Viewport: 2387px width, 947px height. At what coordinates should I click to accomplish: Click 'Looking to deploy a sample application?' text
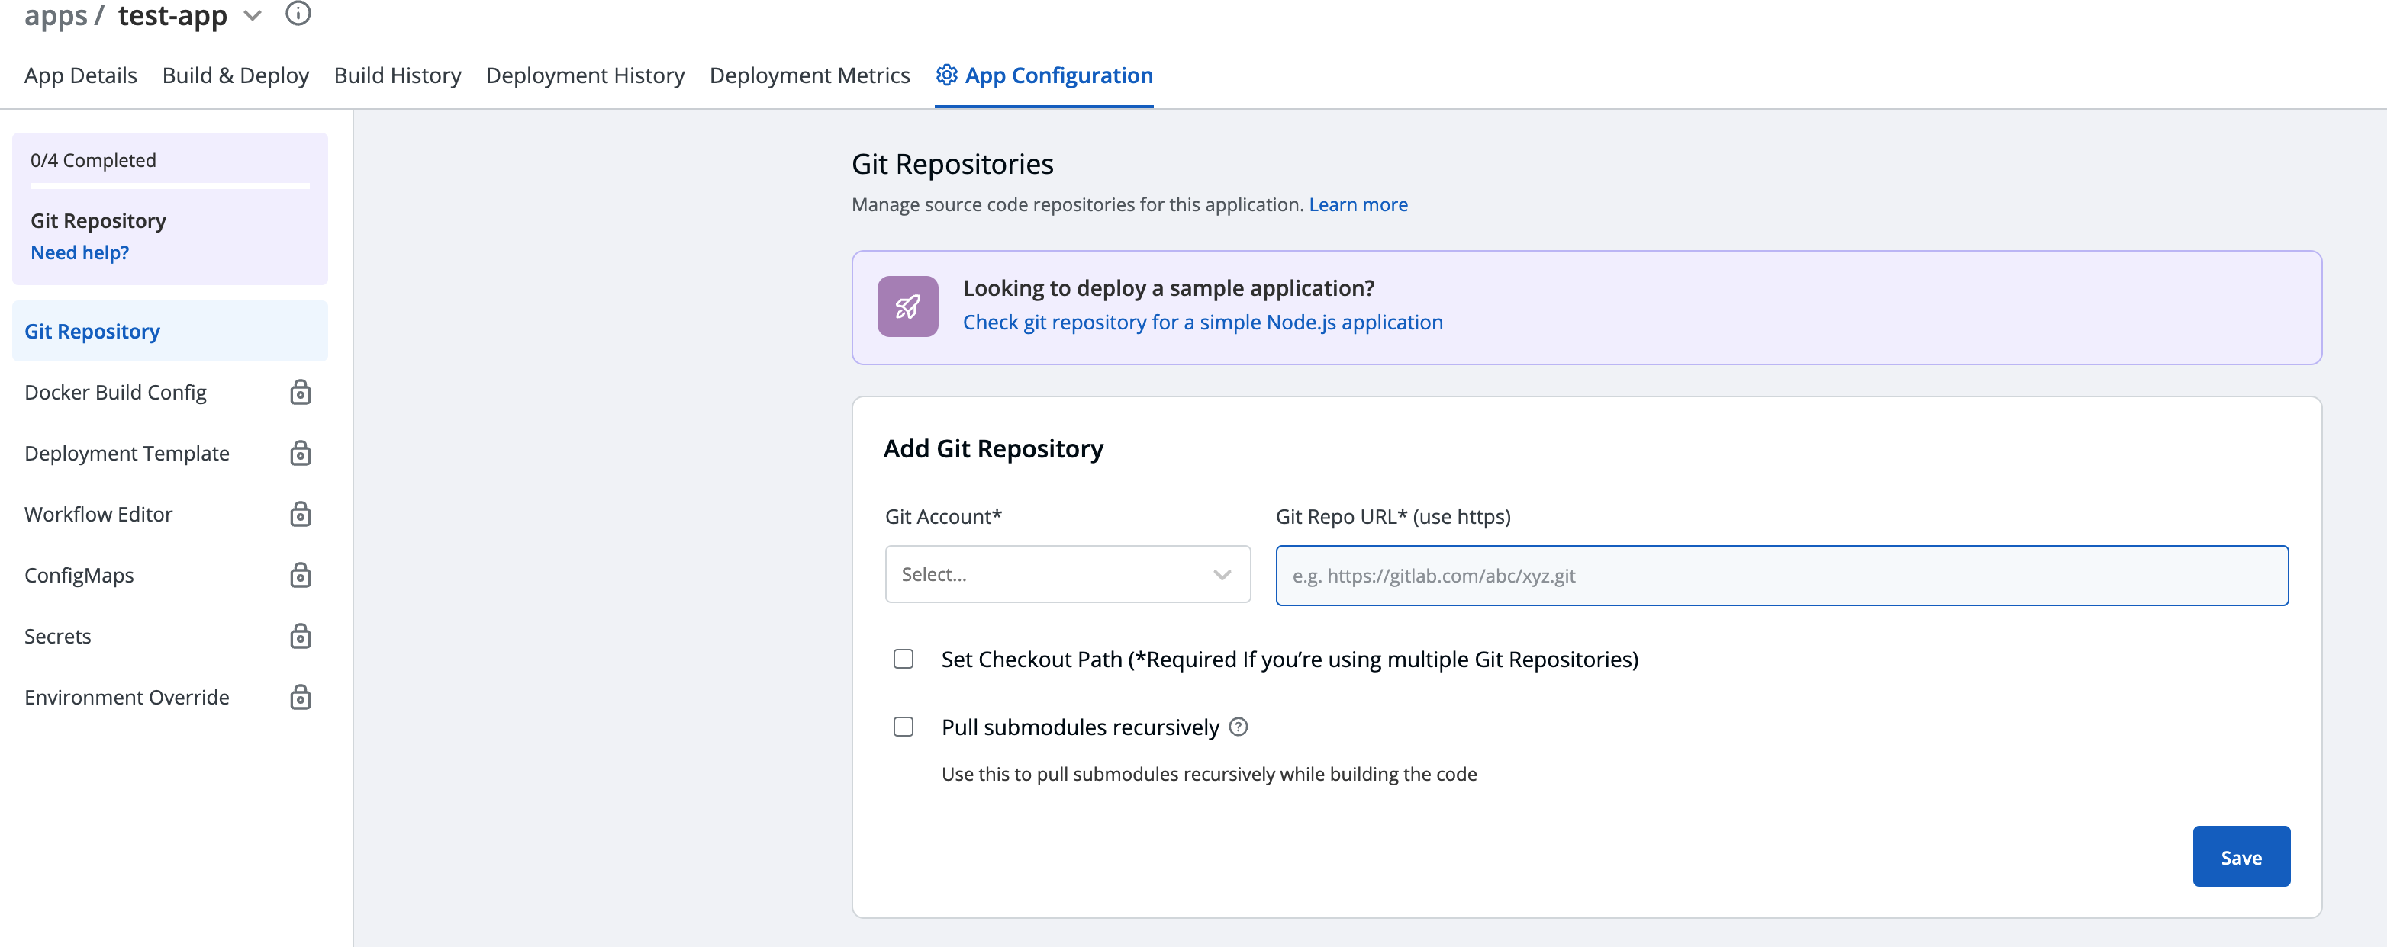(x=1168, y=288)
